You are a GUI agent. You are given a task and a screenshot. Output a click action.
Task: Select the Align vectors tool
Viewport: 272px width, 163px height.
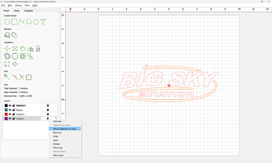pos(38,48)
